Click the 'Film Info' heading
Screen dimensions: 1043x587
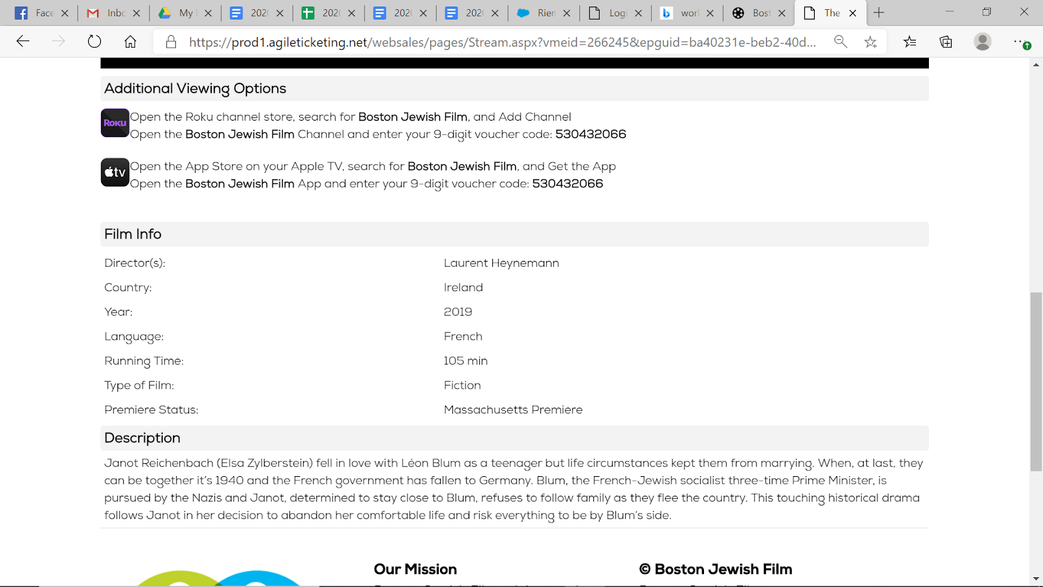click(x=133, y=234)
